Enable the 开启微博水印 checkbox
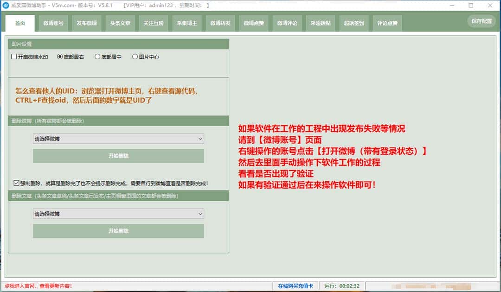501x292 pixels. coord(14,57)
